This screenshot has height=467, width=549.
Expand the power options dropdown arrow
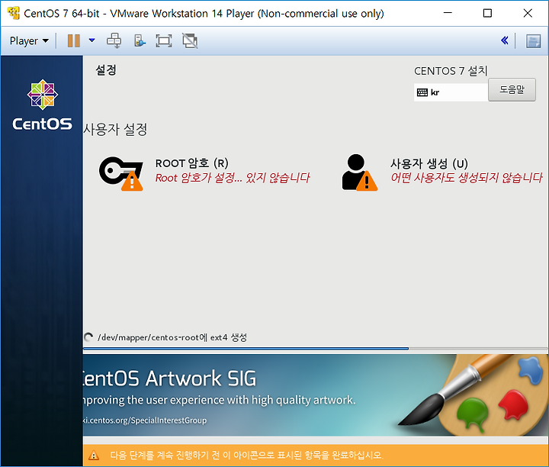(x=91, y=40)
